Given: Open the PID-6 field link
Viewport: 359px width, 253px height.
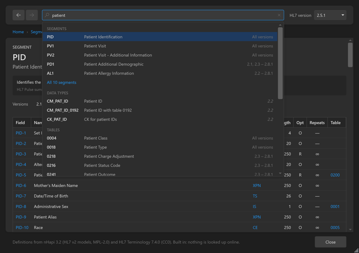Looking at the screenshot, I should coord(21,185).
